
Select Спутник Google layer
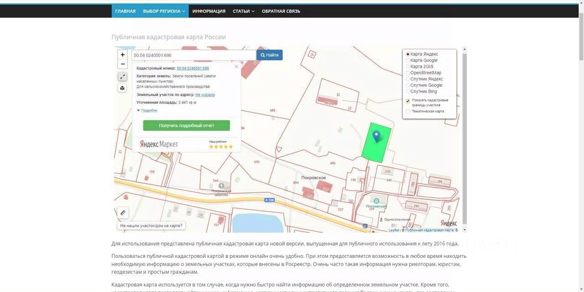pyautogui.click(x=408, y=85)
